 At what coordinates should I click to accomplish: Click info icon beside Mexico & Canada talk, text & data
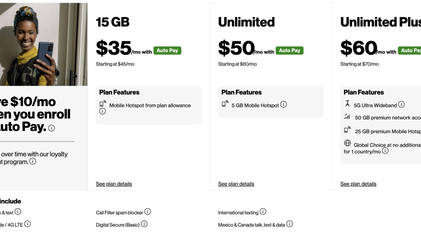[x=289, y=224]
